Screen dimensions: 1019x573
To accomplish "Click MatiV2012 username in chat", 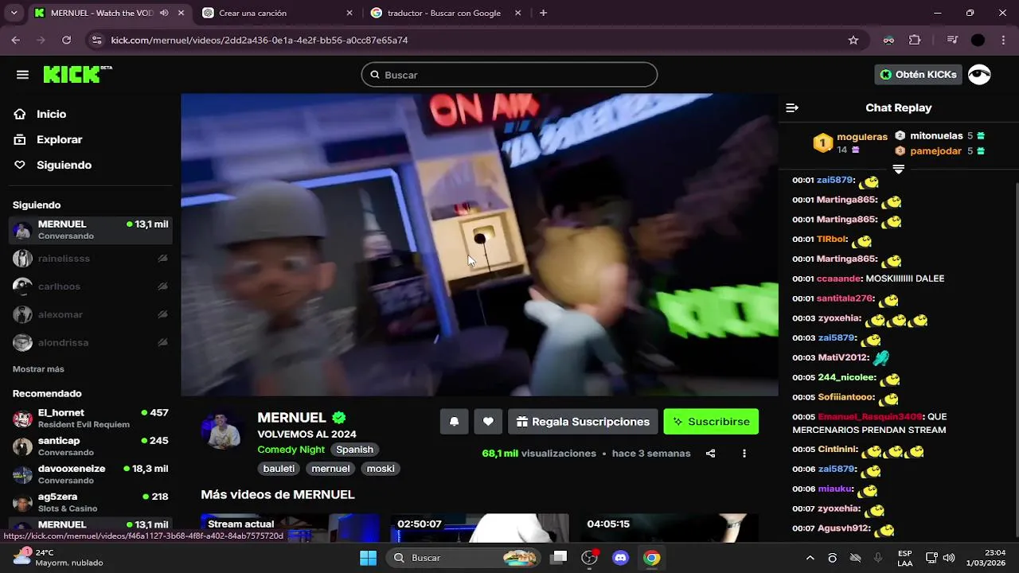I will point(843,358).
